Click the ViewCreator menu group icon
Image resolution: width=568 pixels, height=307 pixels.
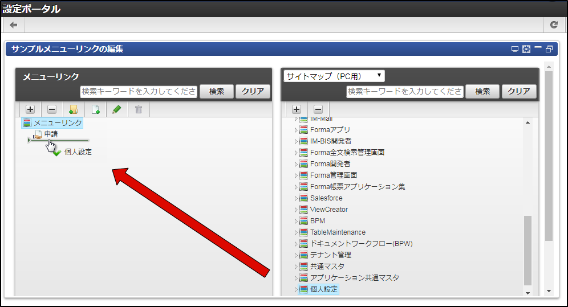pos(303,210)
